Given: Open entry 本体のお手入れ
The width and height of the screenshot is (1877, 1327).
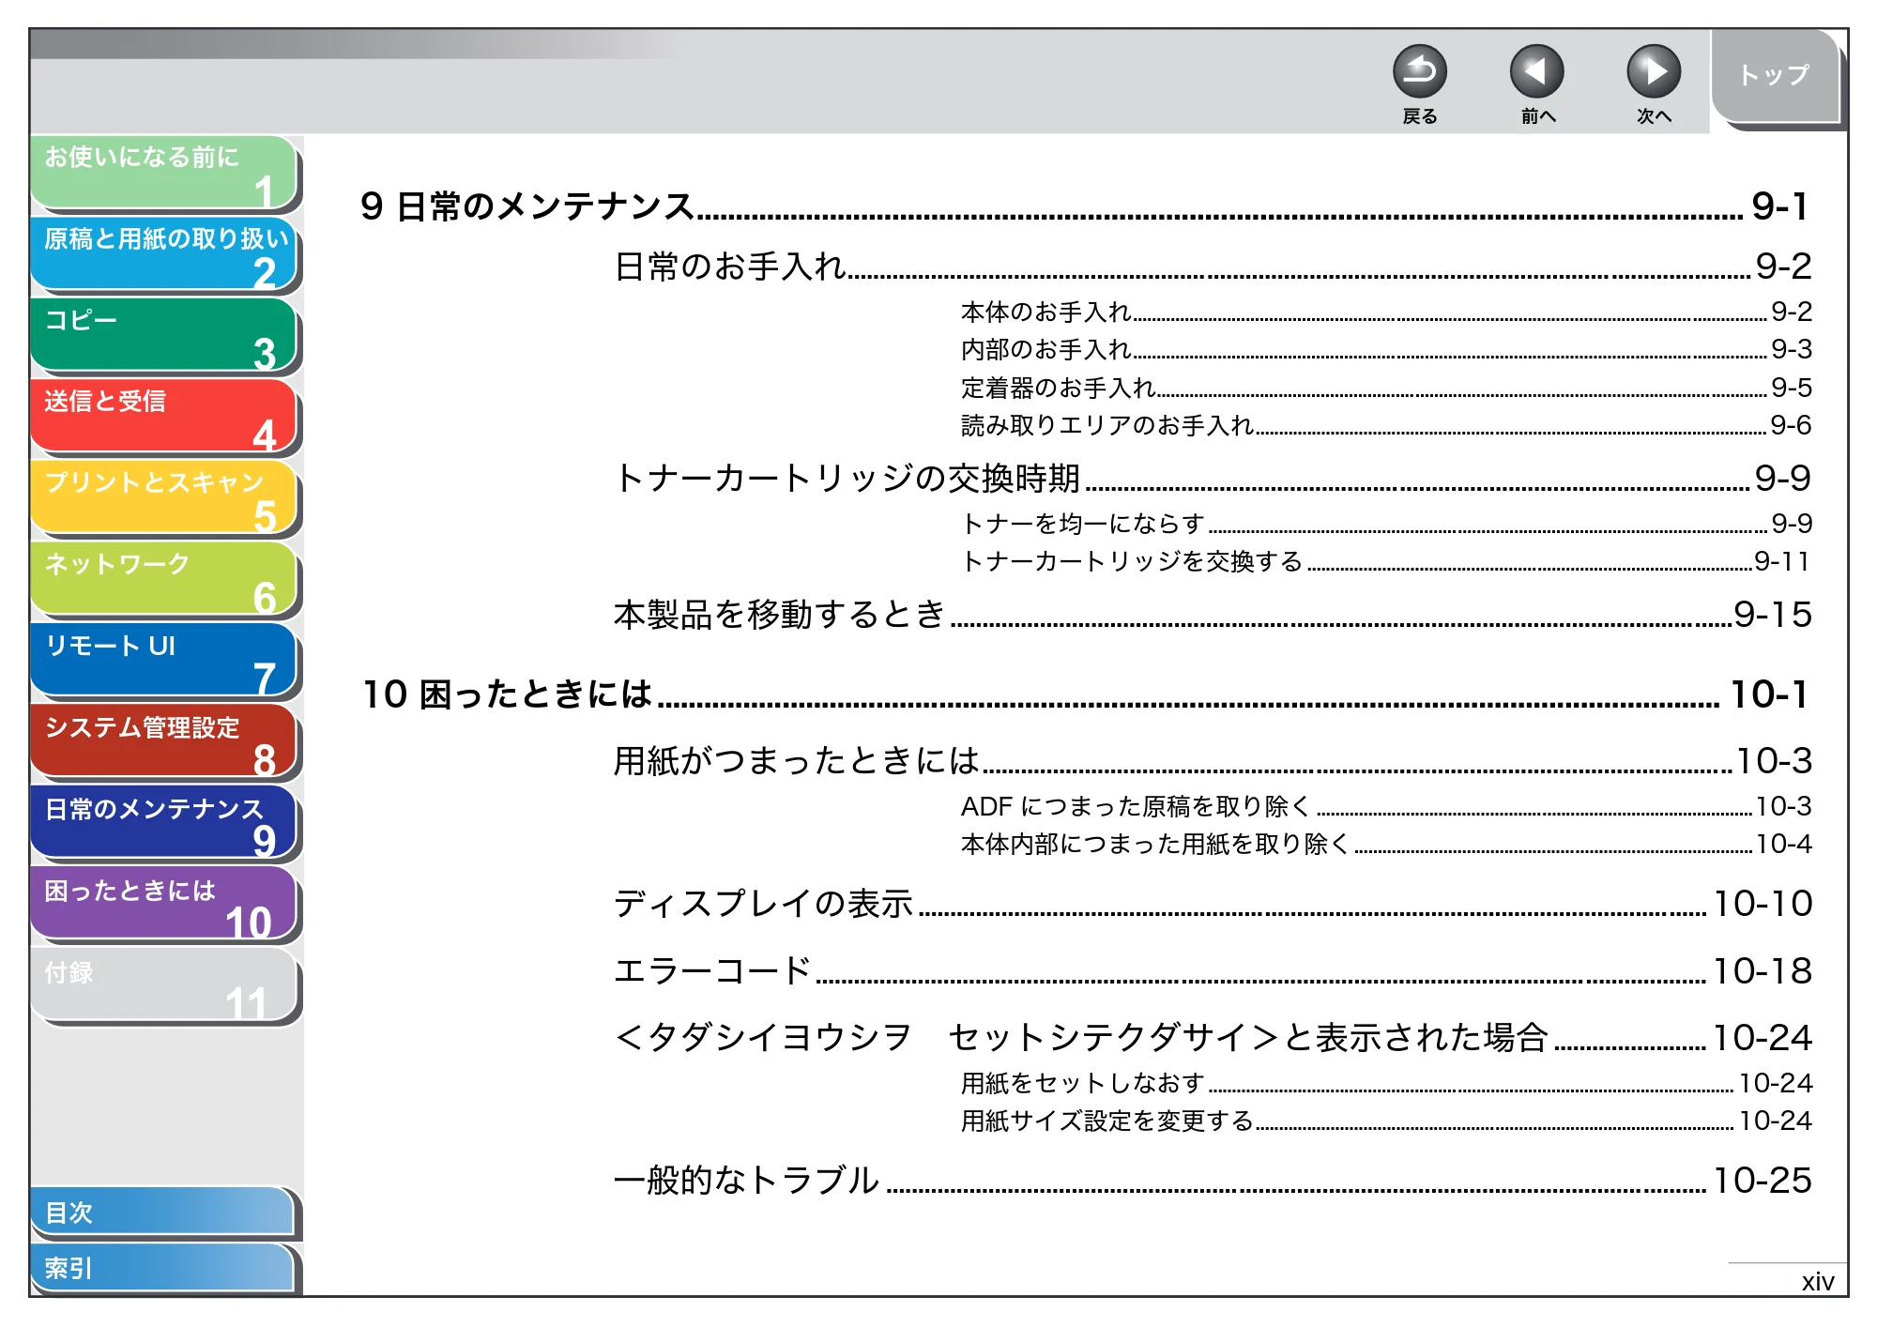Looking at the screenshot, I should [1386, 312].
